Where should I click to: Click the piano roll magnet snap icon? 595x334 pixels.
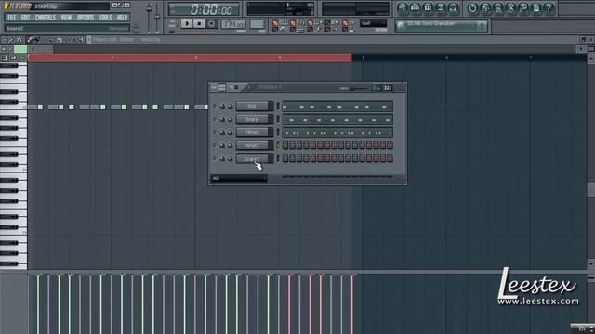(19, 39)
